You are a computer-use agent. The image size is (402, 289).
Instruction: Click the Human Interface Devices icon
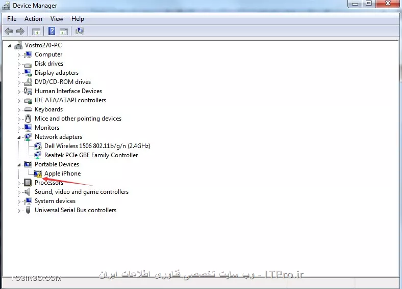tap(28, 91)
